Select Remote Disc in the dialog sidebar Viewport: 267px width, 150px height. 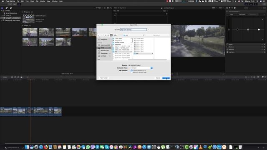(104, 50)
